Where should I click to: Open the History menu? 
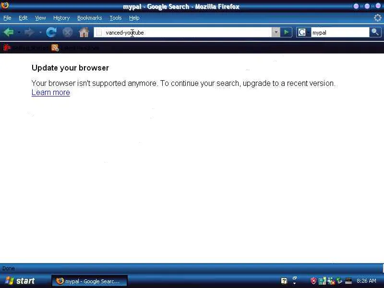click(61, 18)
